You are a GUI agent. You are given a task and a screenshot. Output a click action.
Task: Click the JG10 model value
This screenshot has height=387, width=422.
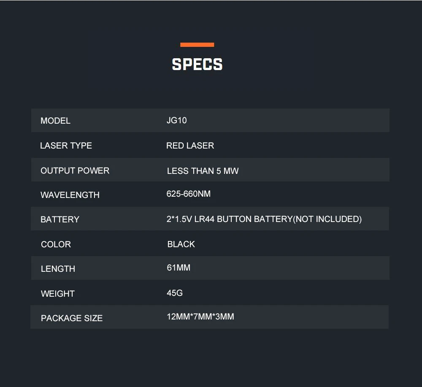(176, 120)
